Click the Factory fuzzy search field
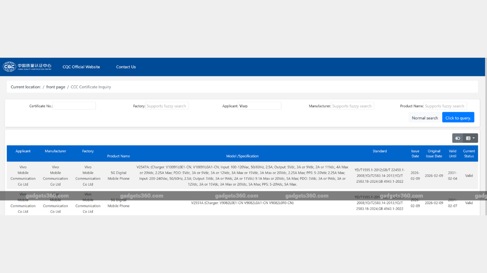The width and height of the screenshot is (487, 273). [x=167, y=106]
